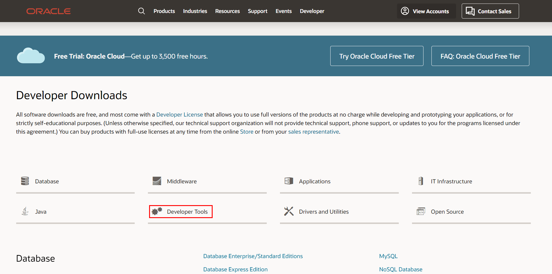Select the Open Source category label
The image size is (552, 274).
447,212
